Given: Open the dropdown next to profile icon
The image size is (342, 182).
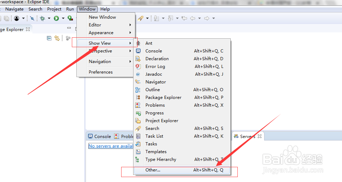Looking at the screenshot, I should pos(23,18).
